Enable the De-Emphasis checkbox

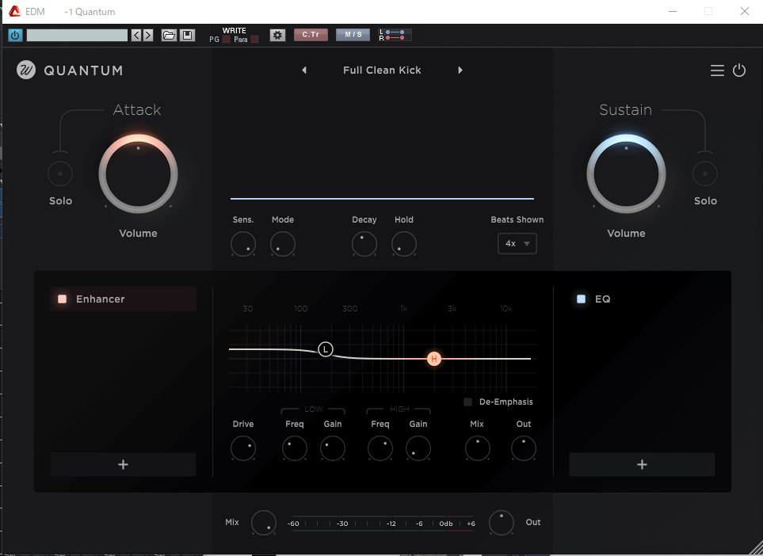[x=468, y=402]
